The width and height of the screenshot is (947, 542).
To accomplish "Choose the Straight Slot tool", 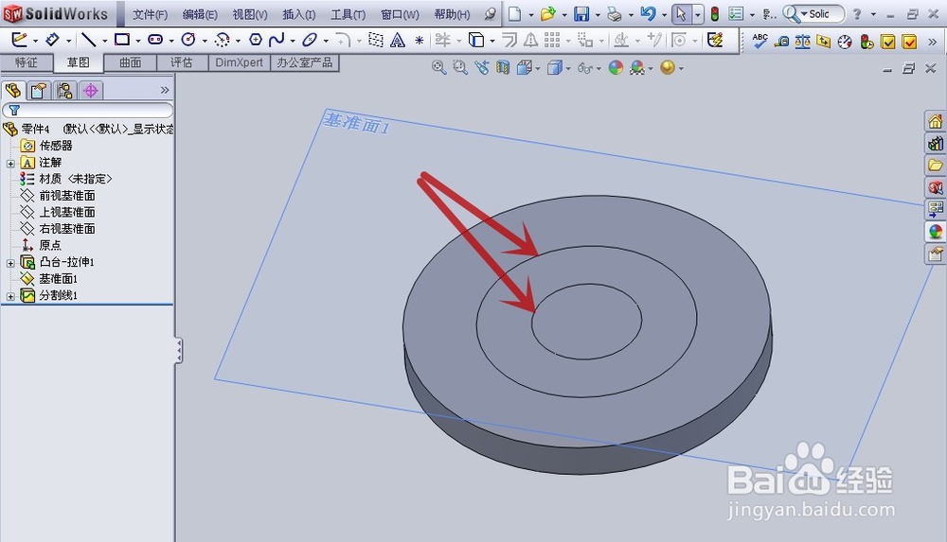I will (x=155, y=40).
